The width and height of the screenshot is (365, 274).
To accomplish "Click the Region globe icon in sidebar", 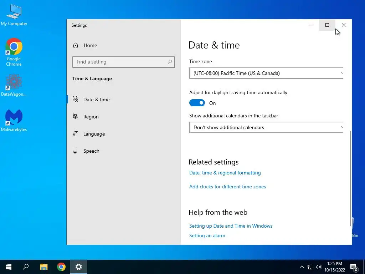I will click(x=75, y=116).
